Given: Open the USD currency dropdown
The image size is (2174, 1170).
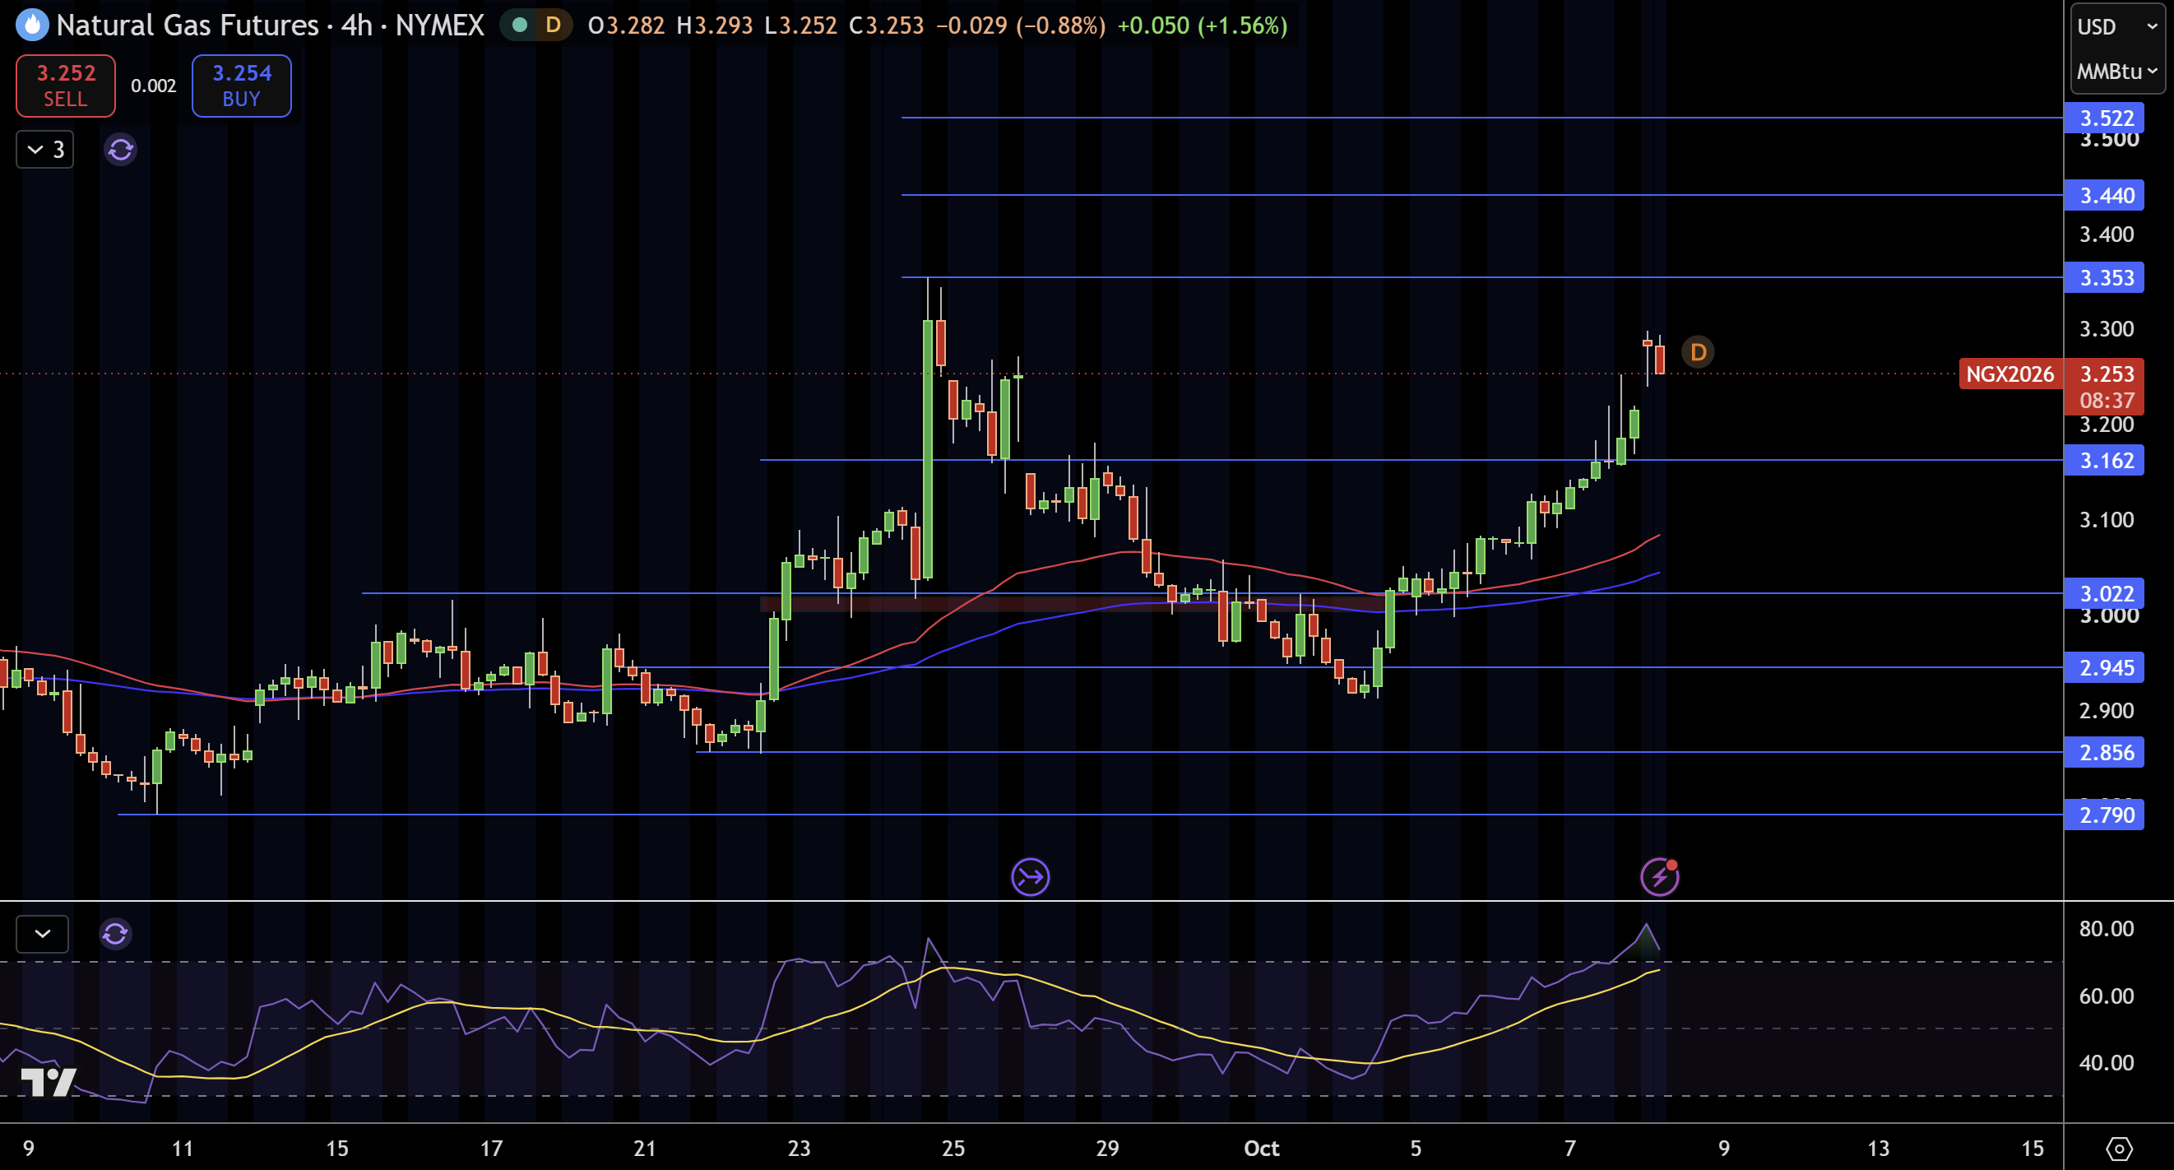Looking at the screenshot, I should 2117,27.
